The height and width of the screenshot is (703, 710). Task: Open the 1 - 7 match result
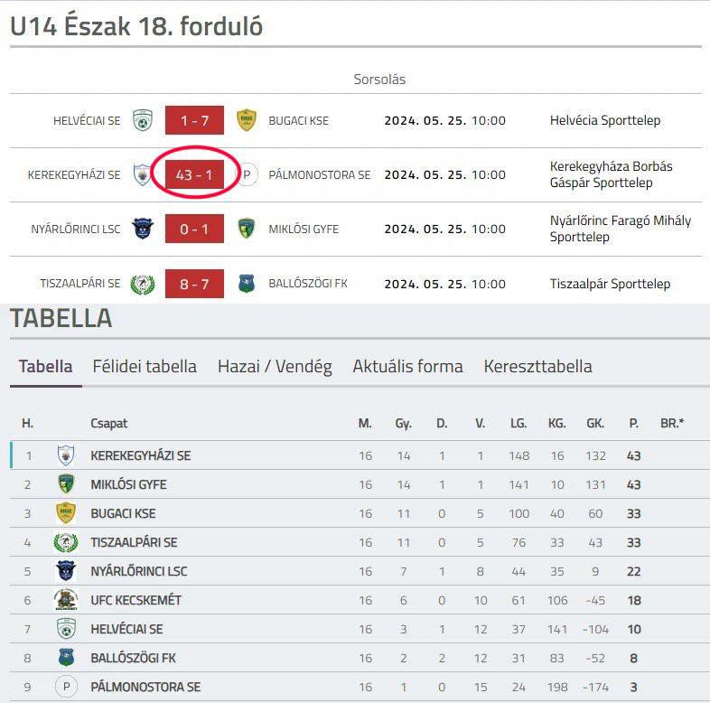coord(194,120)
